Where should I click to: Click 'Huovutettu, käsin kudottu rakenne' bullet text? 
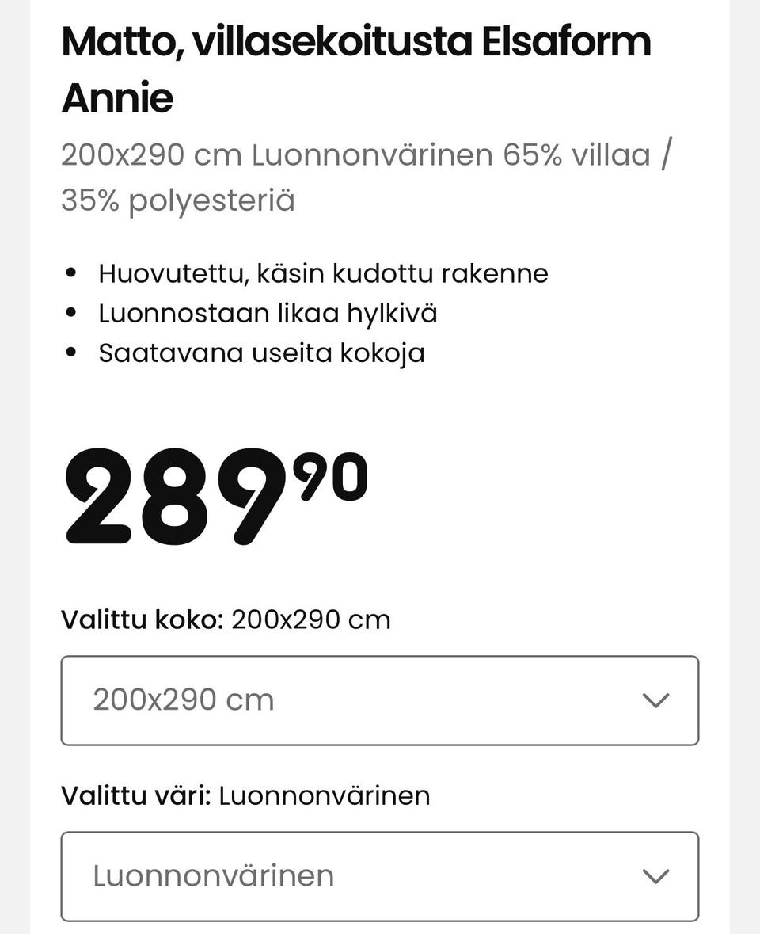(x=323, y=273)
